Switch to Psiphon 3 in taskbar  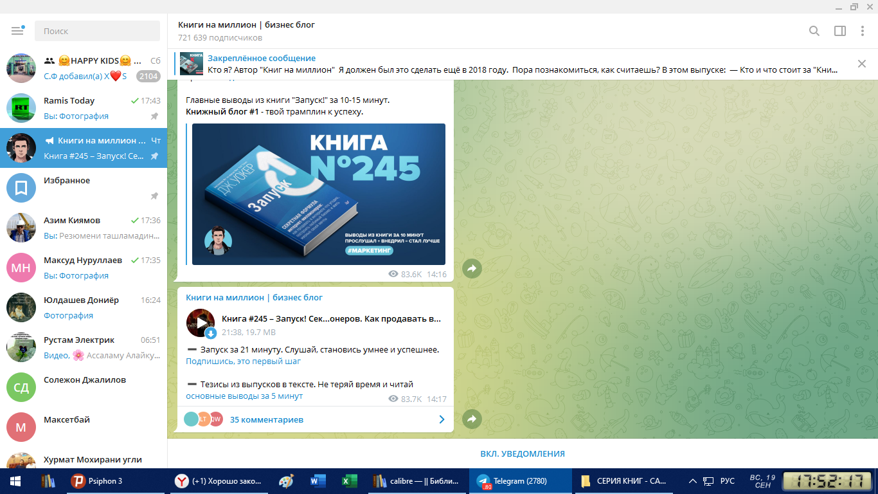(x=116, y=481)
